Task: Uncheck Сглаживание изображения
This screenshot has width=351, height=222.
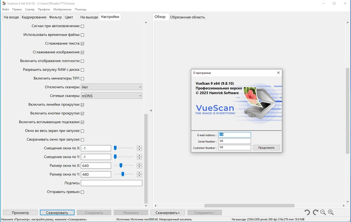Action: click(82, 53)
